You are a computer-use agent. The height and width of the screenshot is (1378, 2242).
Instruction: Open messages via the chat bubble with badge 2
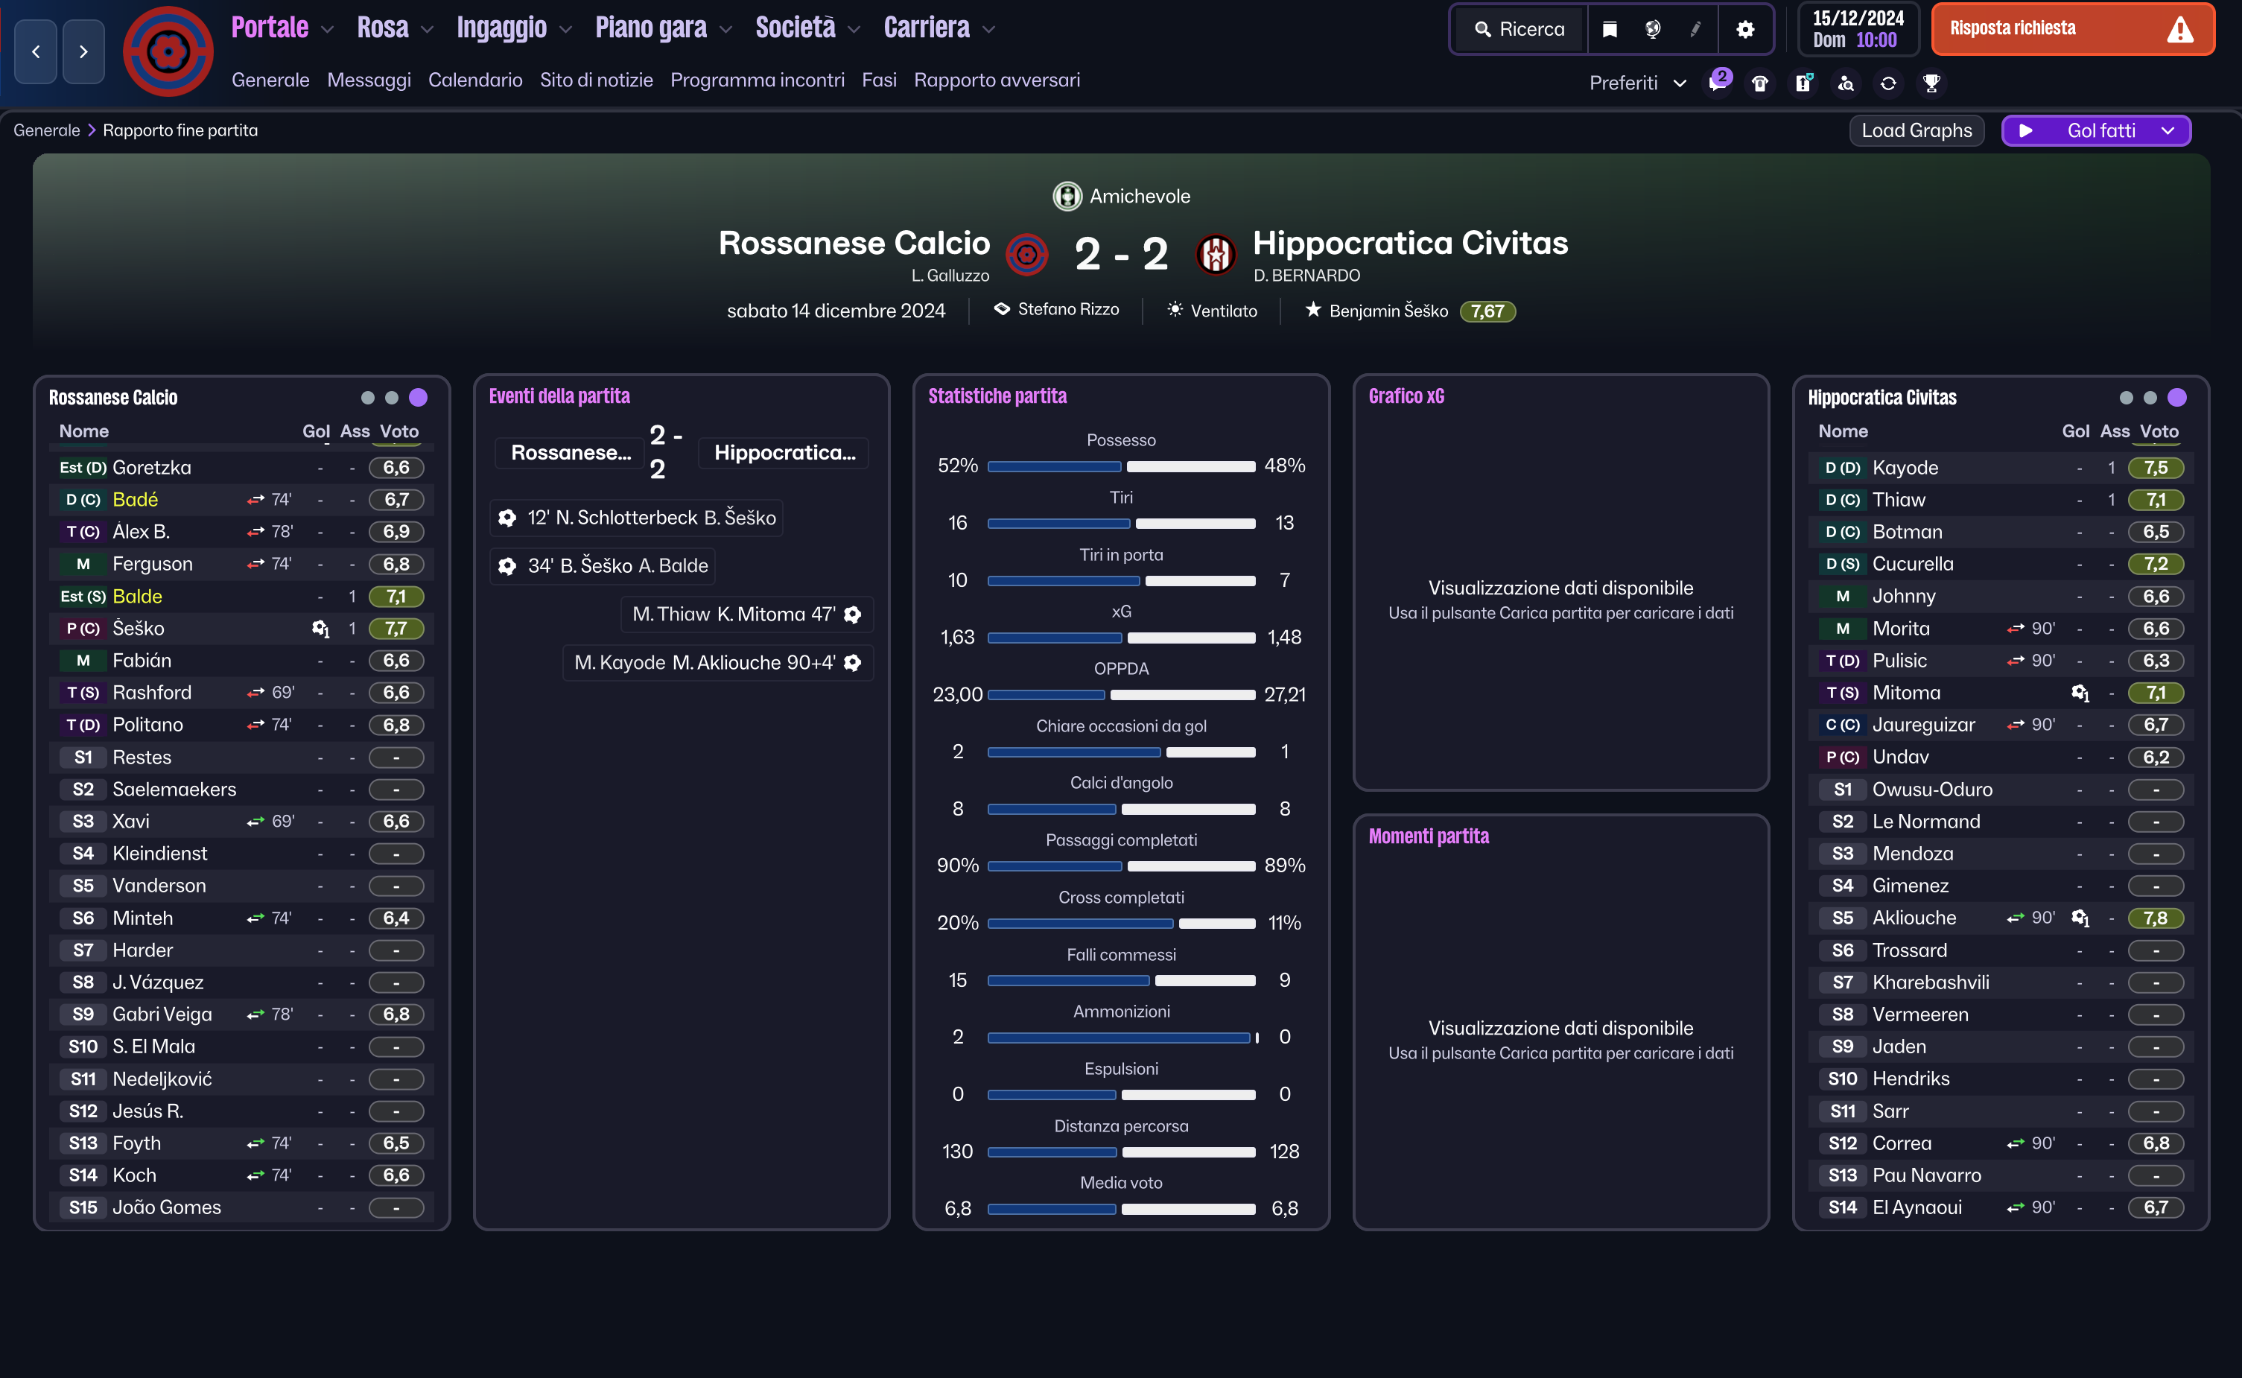pyautogui.click(x=1719, y=81)
